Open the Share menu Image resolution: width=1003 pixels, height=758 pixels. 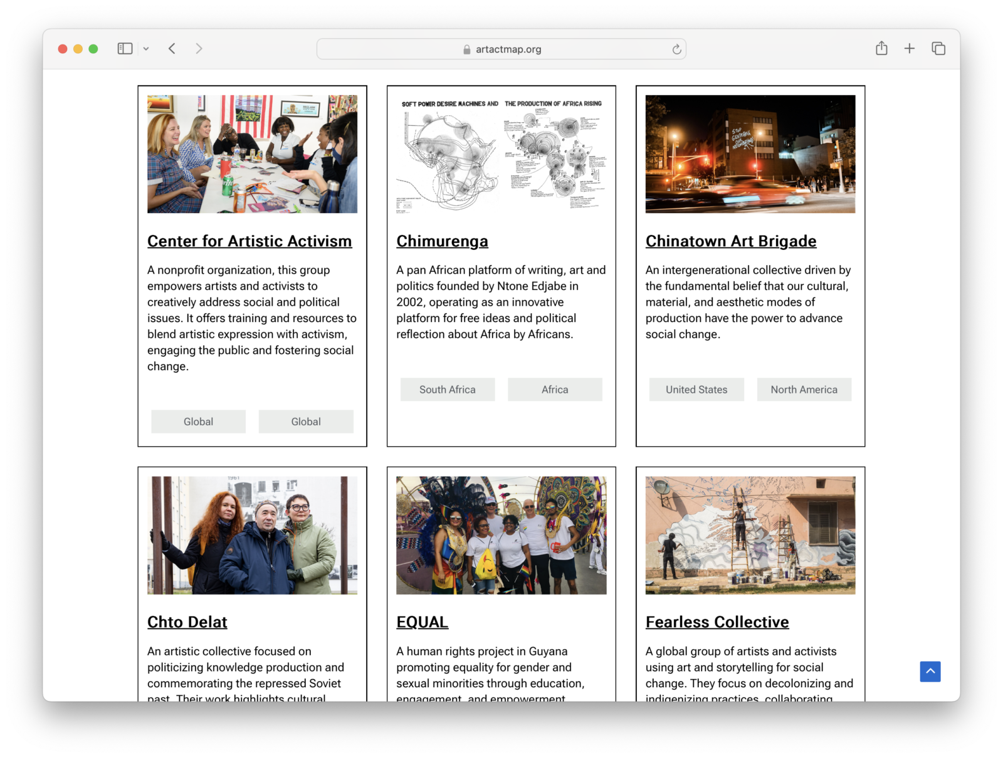881,48
